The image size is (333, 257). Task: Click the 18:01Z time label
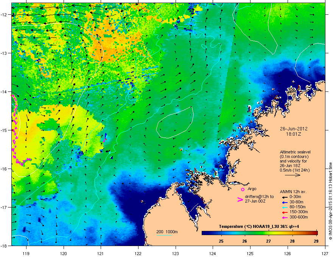click(294, 134)
